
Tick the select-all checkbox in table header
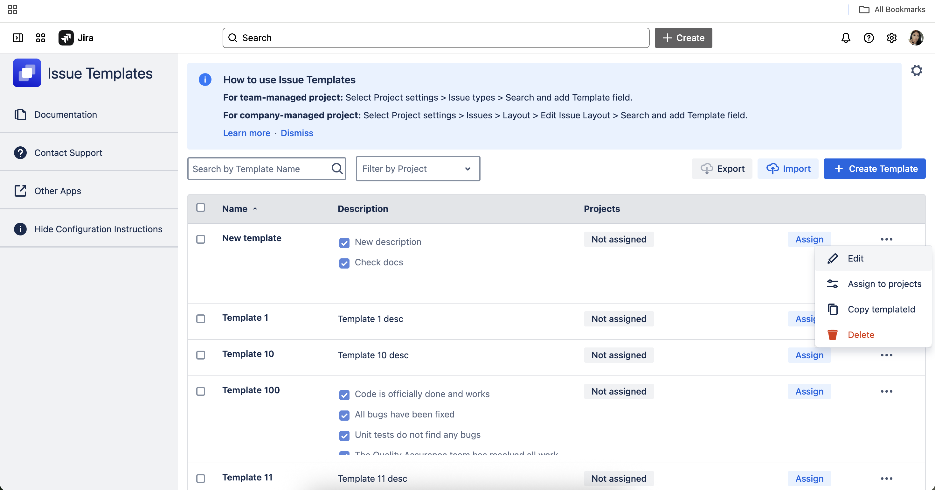200,207
